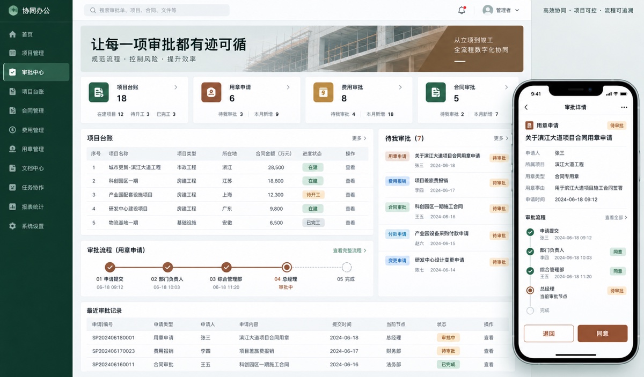This screenshot has height=377, width=644.
Task: Open 项目管理 in the sidebar
Action: click(x=36, y=53)
